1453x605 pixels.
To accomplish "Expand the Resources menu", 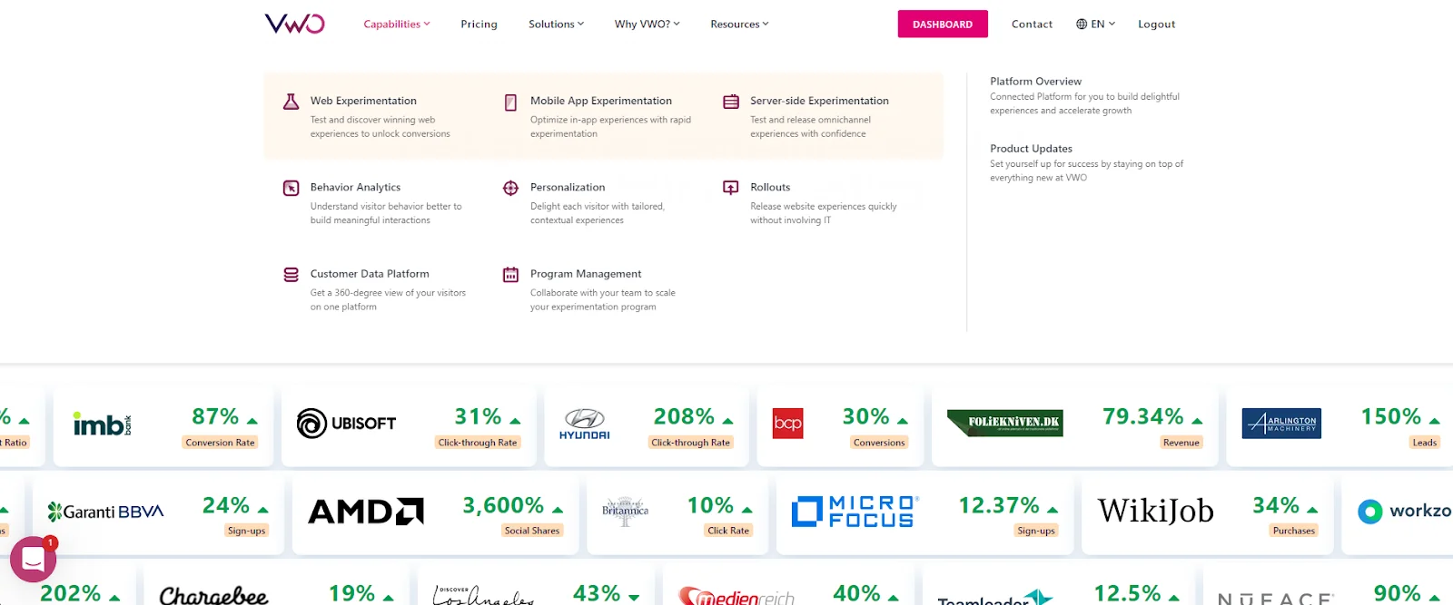I will 739,24.
